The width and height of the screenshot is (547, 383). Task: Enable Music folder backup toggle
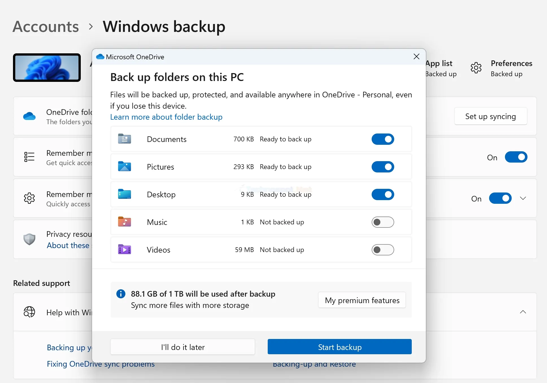click(383, 222)
